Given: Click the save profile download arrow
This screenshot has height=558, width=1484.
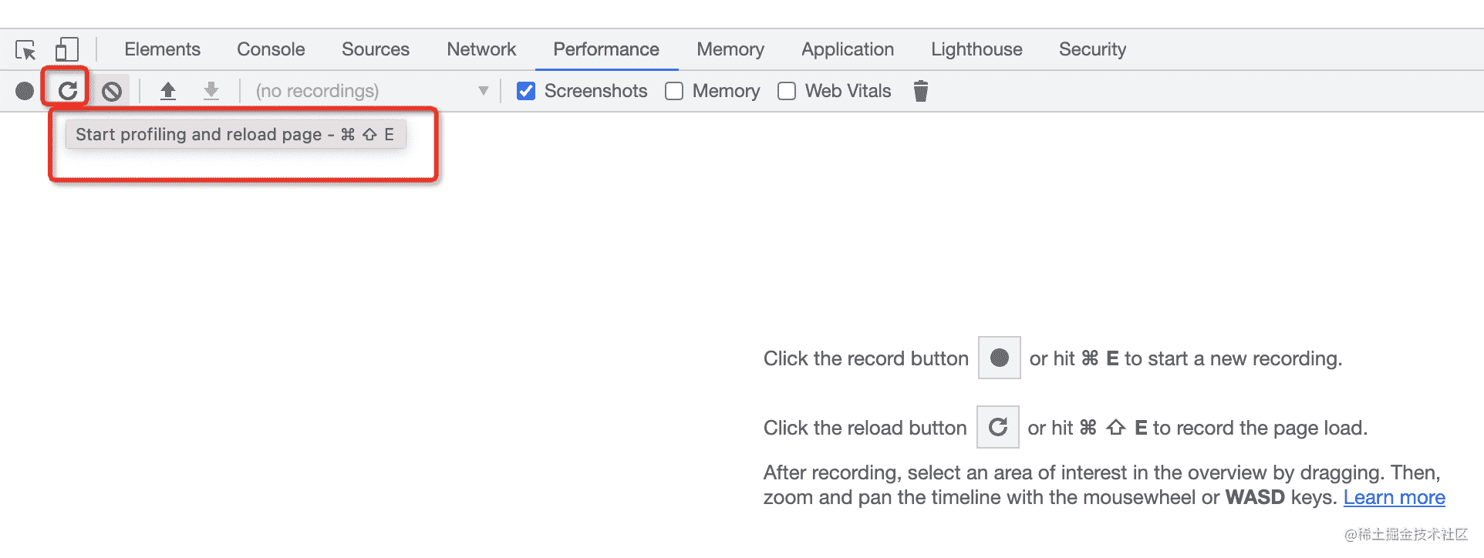Looking at the screenshot, I should click(211, 92).
